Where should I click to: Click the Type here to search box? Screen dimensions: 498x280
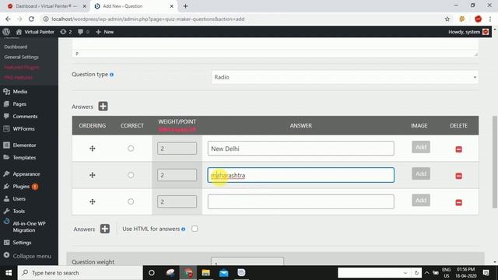click(79, 273)
